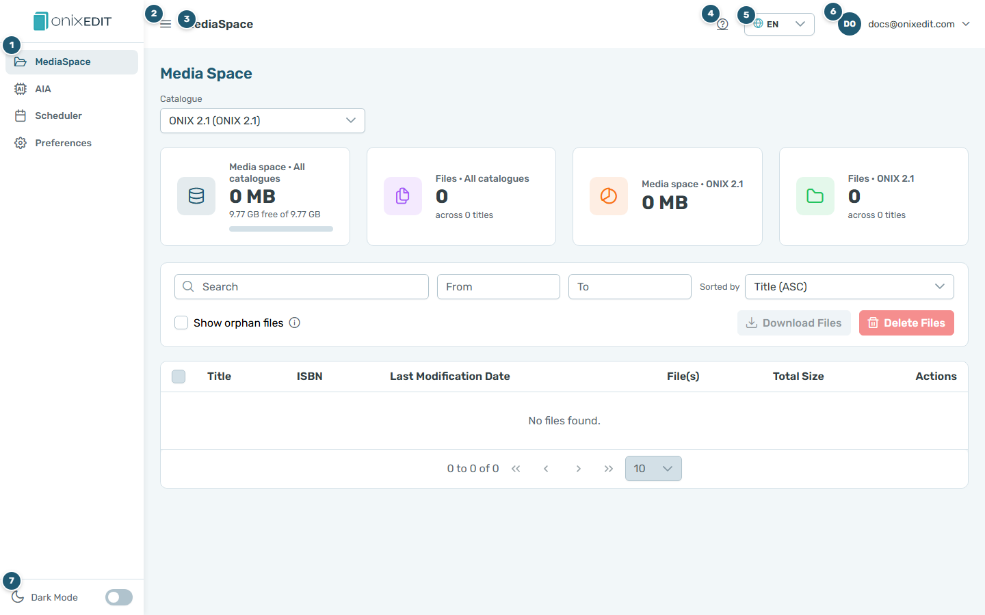985x615 pixels.
Task: Sort by the Title column header
Action: pos(219,377)
